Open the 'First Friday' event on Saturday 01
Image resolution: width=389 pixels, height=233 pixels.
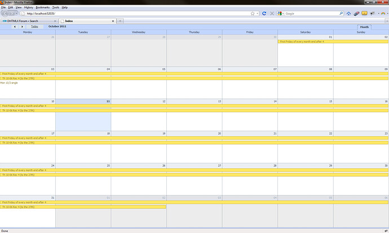pos(333,42)
